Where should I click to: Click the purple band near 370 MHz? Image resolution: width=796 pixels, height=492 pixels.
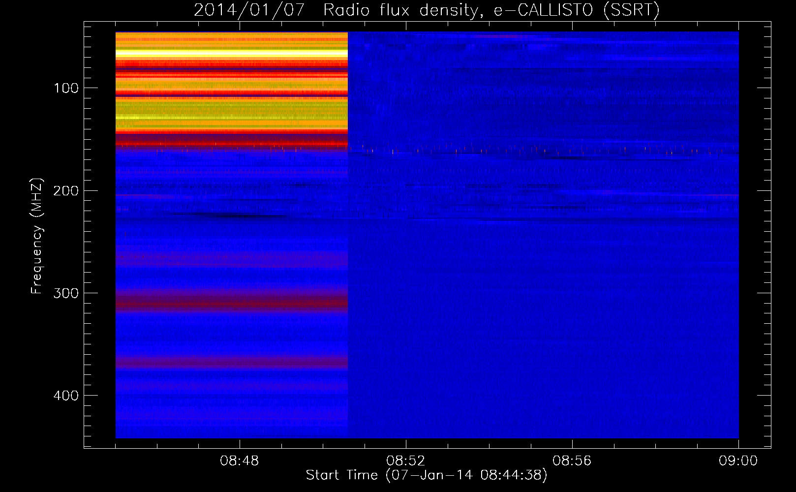coord(232,364)
